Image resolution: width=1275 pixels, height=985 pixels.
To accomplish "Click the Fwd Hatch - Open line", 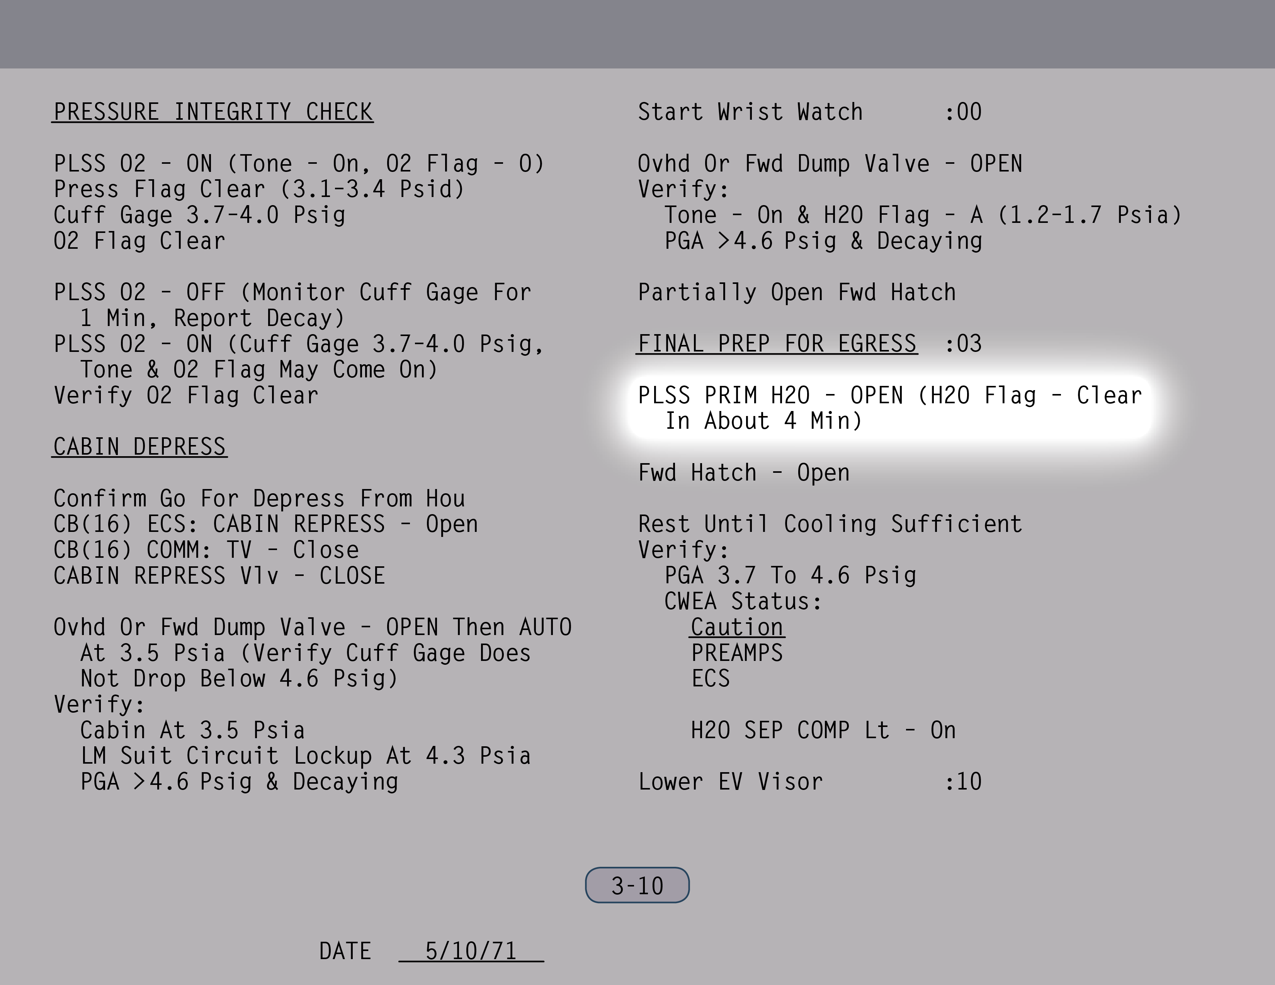I will coord(743,473).
